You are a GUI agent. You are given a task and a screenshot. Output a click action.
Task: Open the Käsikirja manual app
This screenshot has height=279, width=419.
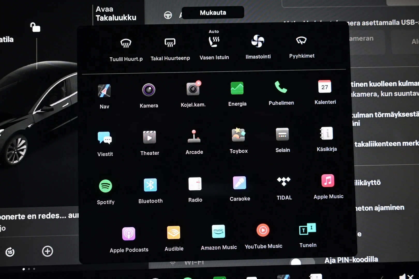click(x=326, y=133)
